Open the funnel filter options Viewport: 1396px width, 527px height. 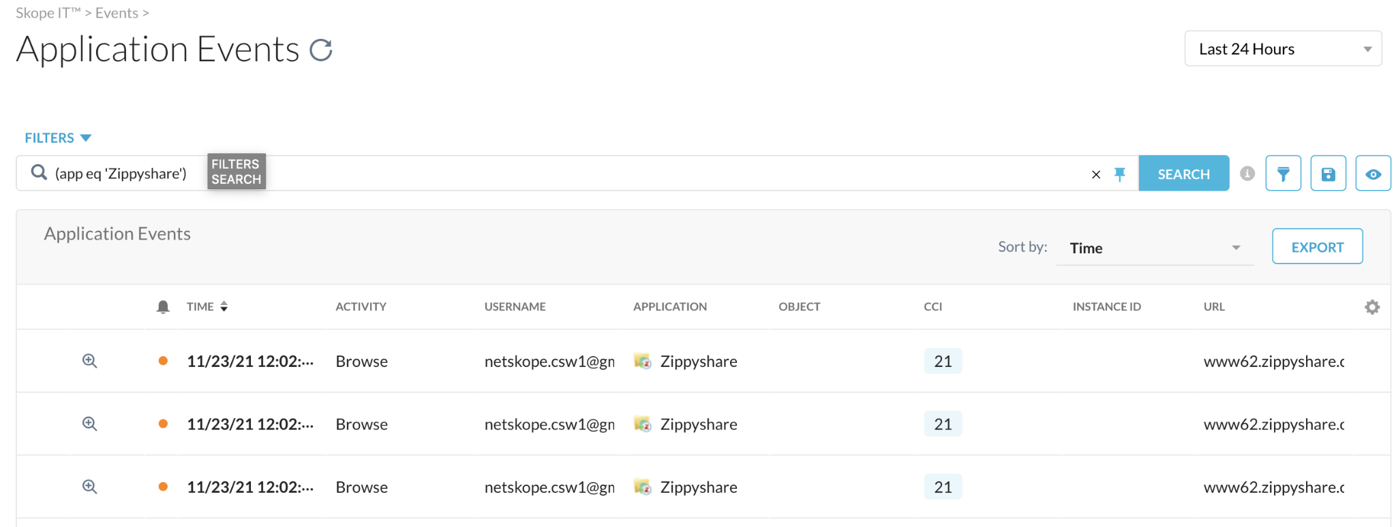[x=1283, y=174]
